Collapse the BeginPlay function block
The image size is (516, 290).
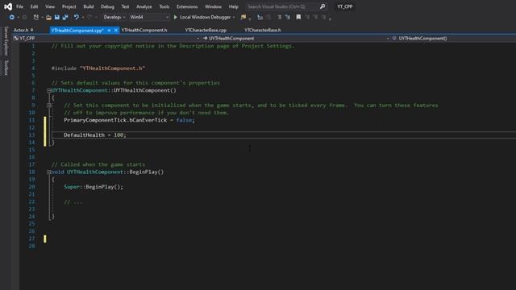pos(48,172)
